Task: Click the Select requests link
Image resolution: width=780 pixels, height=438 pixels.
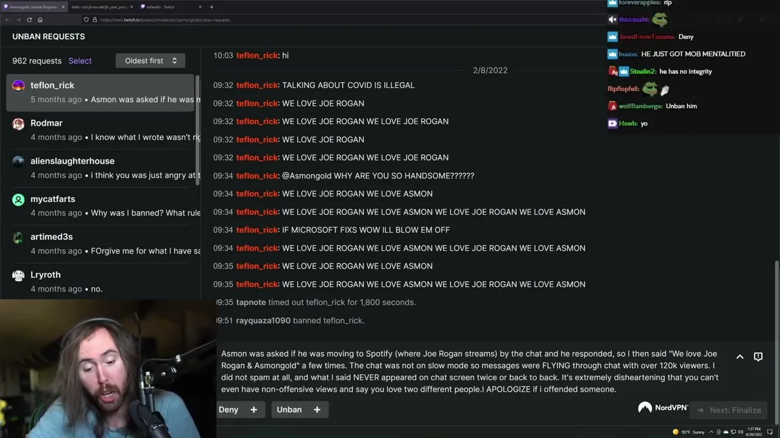Action: tap(80, 61)
